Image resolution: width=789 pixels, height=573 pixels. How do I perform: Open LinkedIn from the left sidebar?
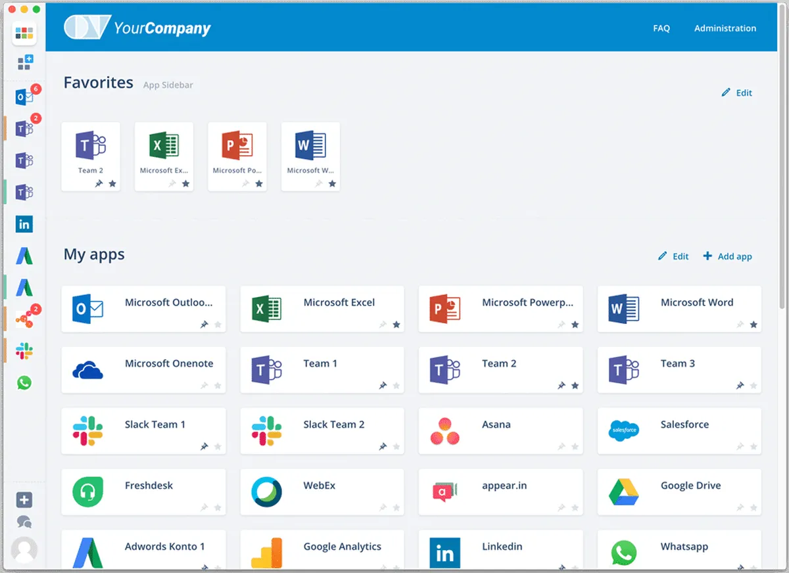(24, 224)
